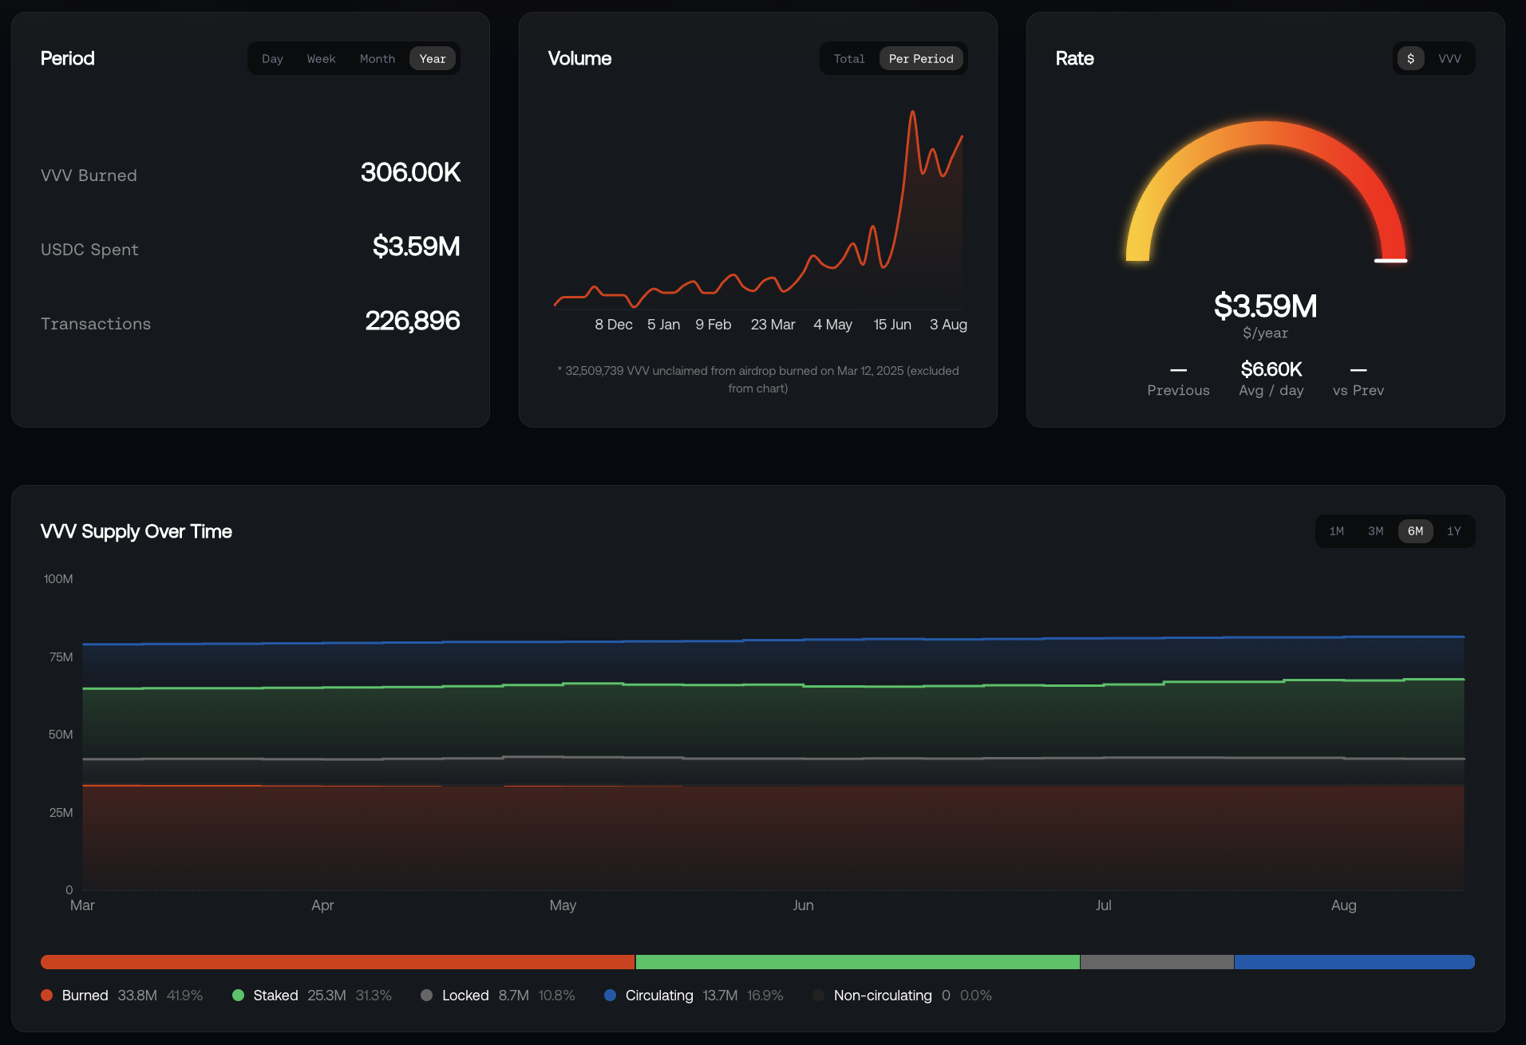This screenshot has width=1526, height=1045.
Task: Select Per Period volume view
Action: (921, 58)
